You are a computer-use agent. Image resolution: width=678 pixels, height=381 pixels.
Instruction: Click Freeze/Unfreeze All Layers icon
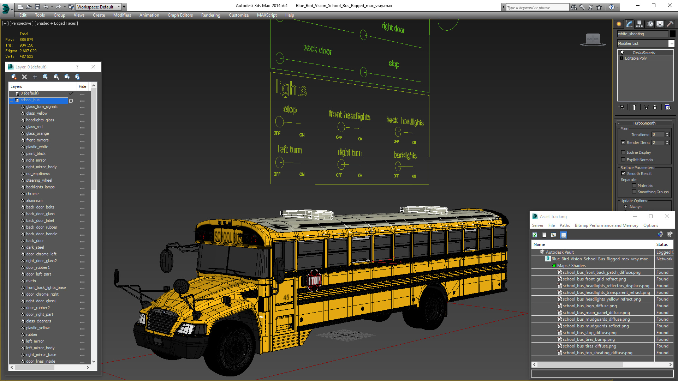(x=77, y=77)
